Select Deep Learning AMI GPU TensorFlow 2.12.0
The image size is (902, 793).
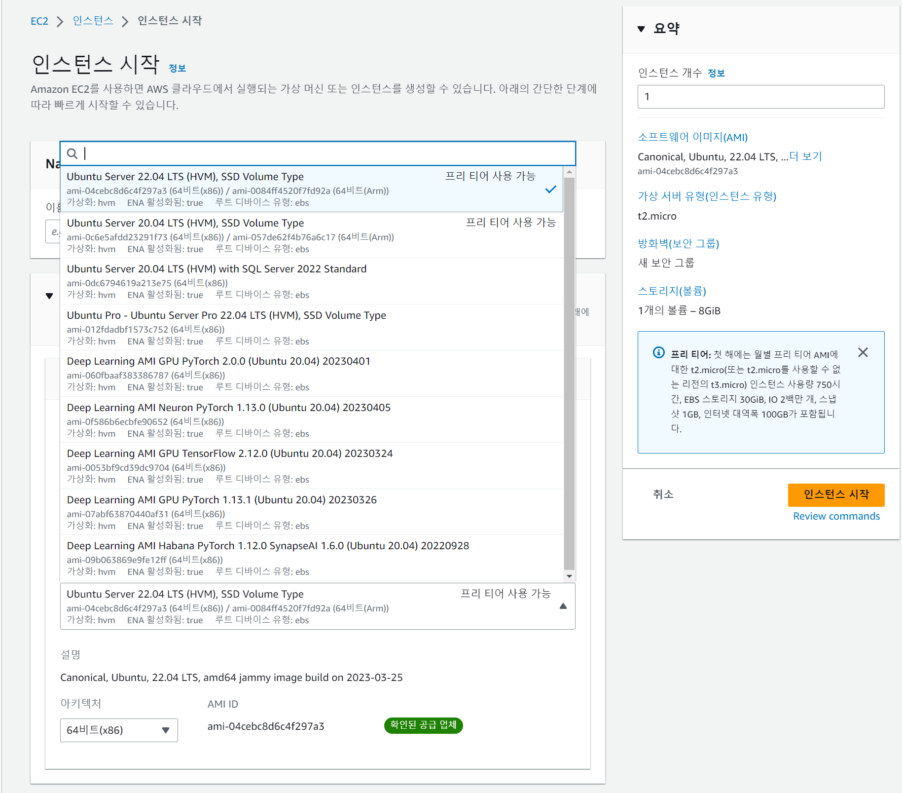(312, 466)
